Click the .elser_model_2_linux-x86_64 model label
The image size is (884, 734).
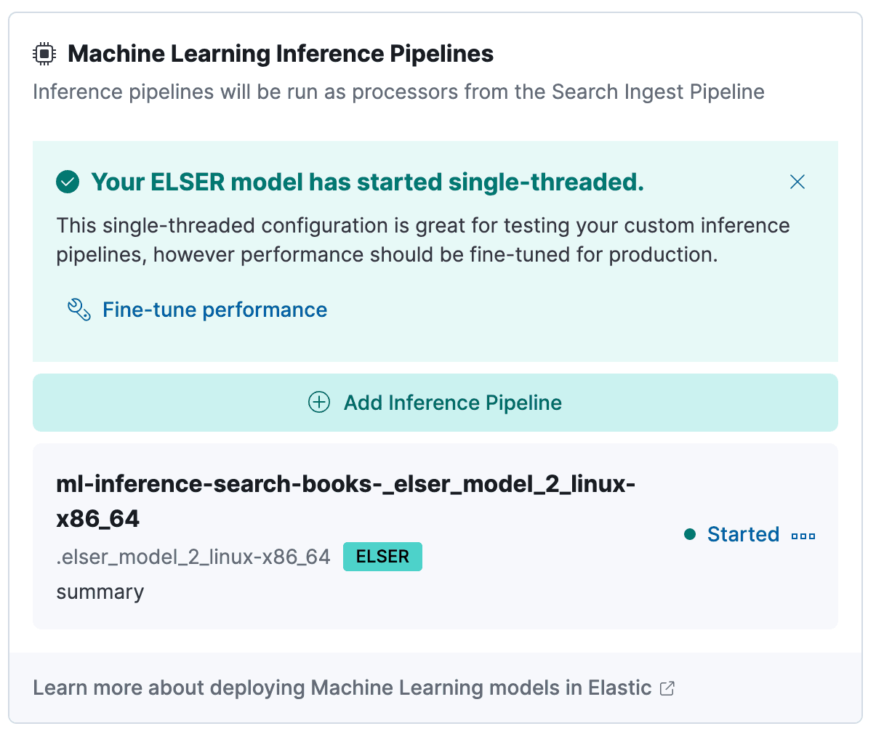(x=193, y=556)
